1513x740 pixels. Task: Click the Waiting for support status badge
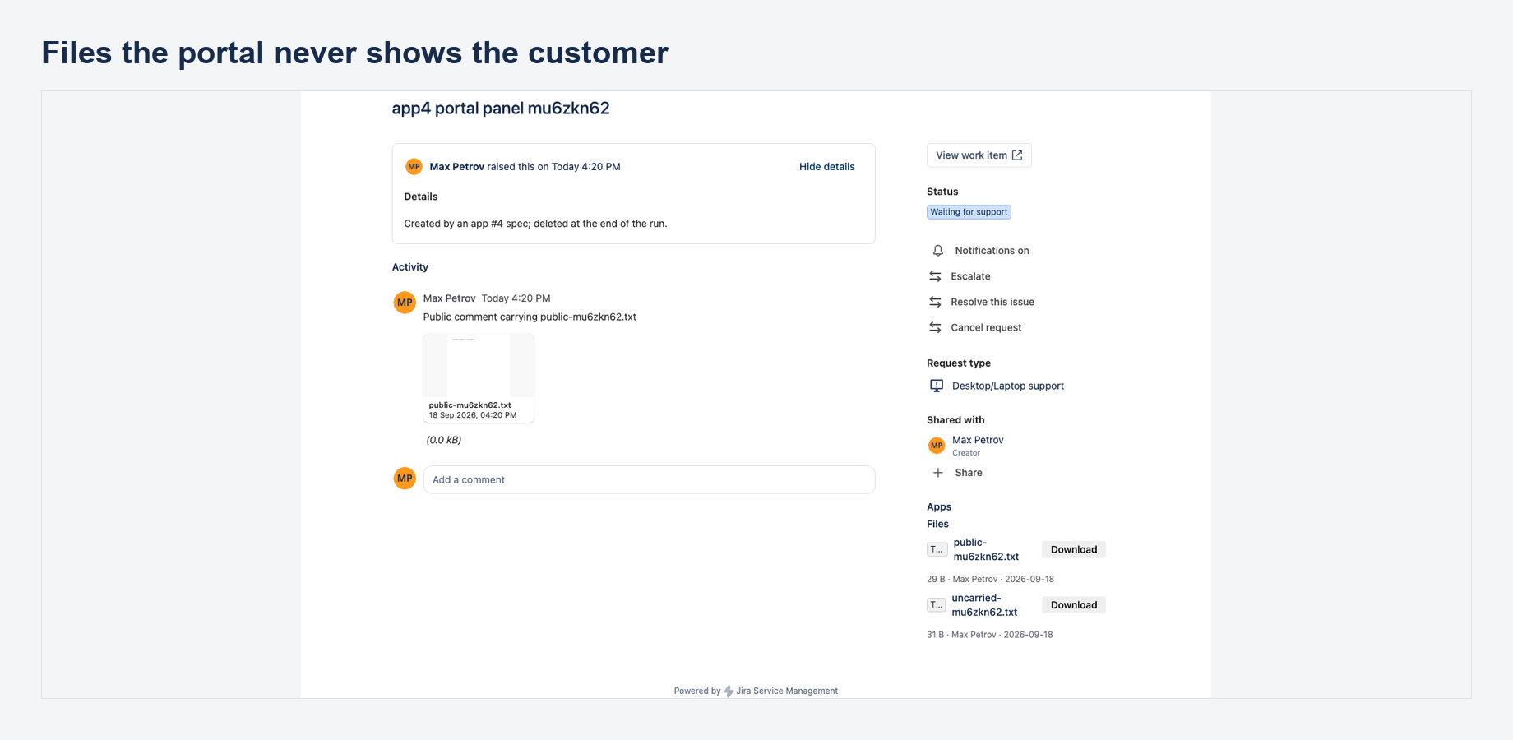tap(969, 212)
